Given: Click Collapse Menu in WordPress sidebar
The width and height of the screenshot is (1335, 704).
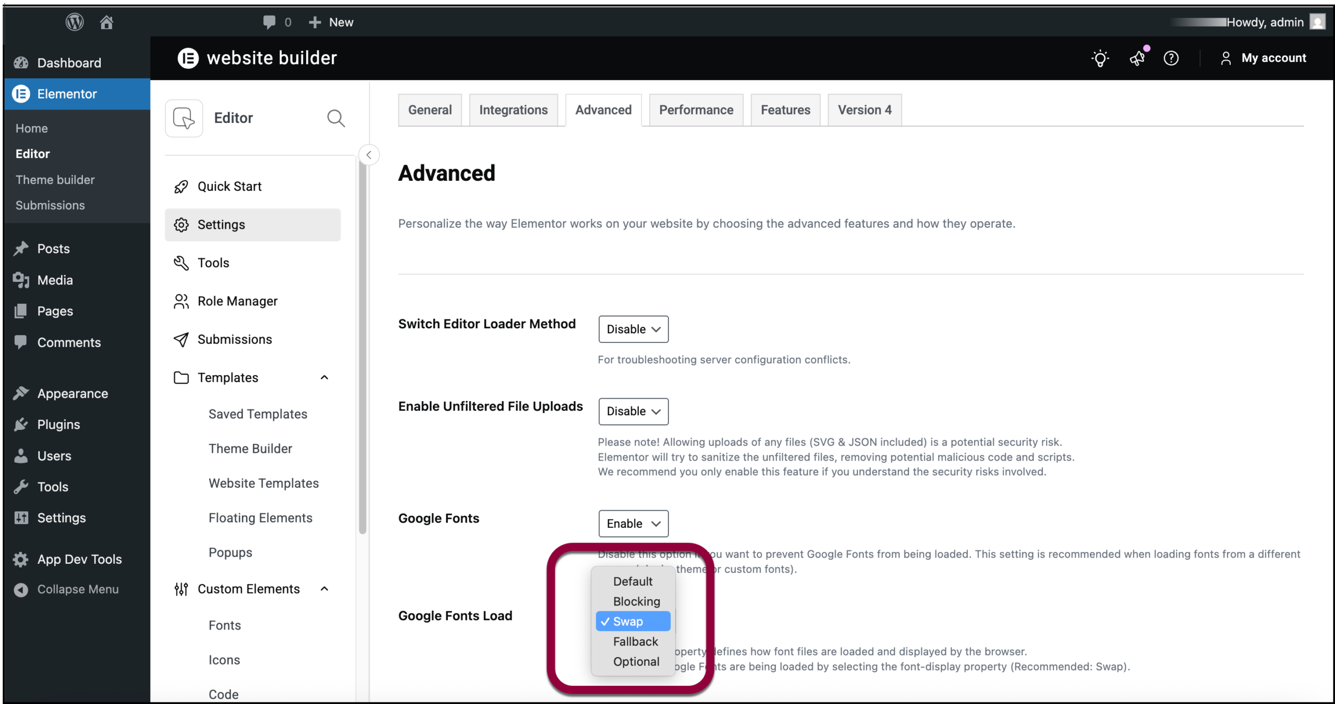Looking at the screenshot, I should click(x=78, y=589).
